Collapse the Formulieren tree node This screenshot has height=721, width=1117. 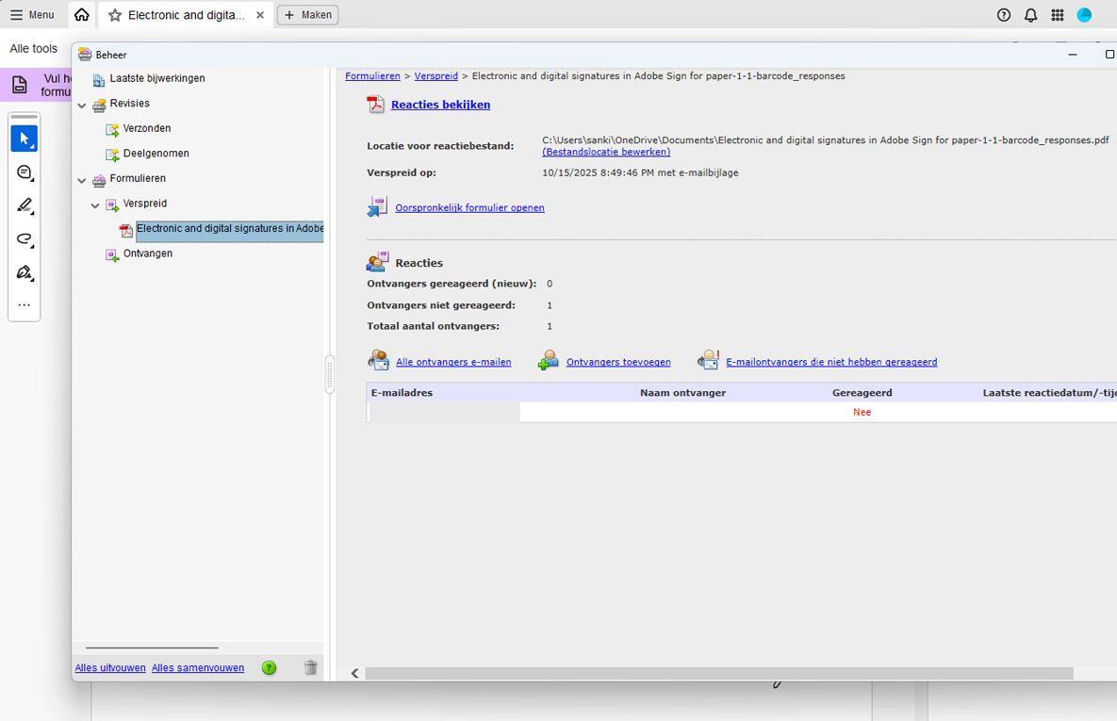(x=82, y=180)
